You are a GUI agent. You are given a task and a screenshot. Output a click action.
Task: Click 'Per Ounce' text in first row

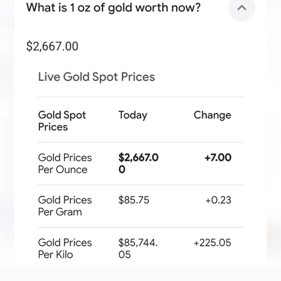click(62, 170)
